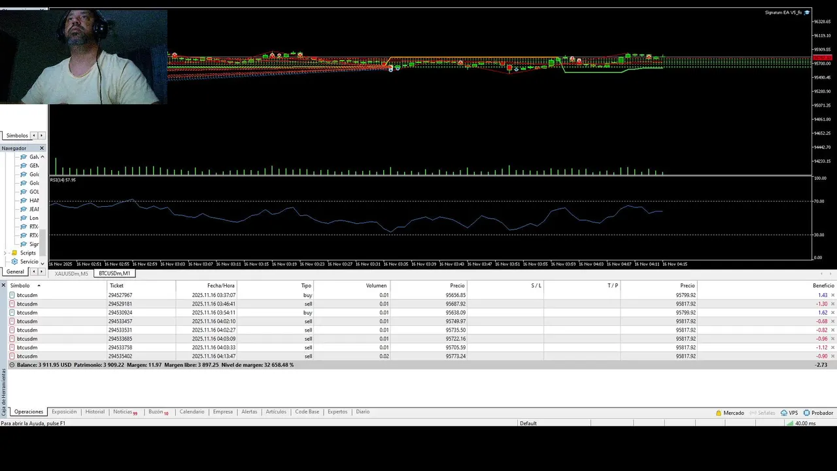Select the JEAN expert advisor icon
837x471 pixels.
point(24,209)
